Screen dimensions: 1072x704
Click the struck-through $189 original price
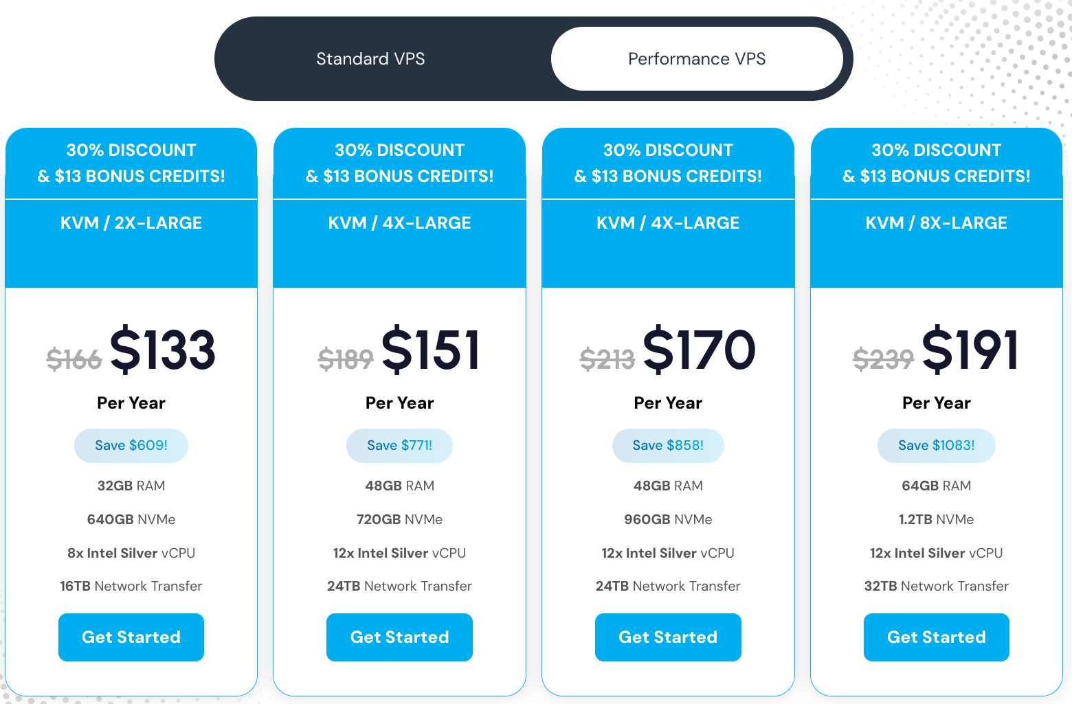click(346, 359)
